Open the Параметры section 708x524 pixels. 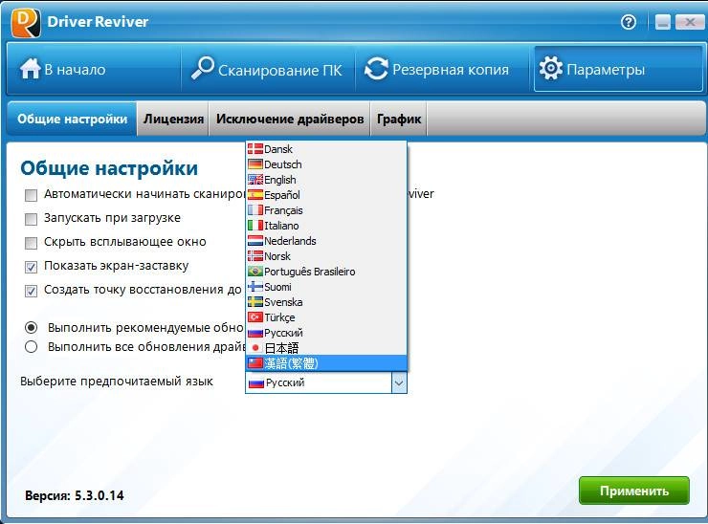point(618,69)
